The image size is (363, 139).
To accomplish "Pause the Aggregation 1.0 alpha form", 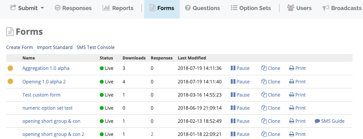I will tap(240, 68).
